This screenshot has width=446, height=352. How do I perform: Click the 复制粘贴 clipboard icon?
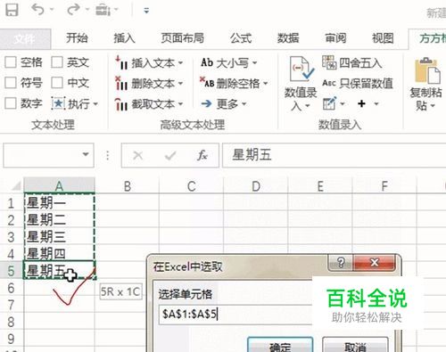pos(426,70)
